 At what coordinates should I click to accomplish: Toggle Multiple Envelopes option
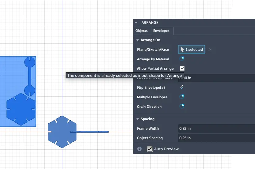coord(182,97)
